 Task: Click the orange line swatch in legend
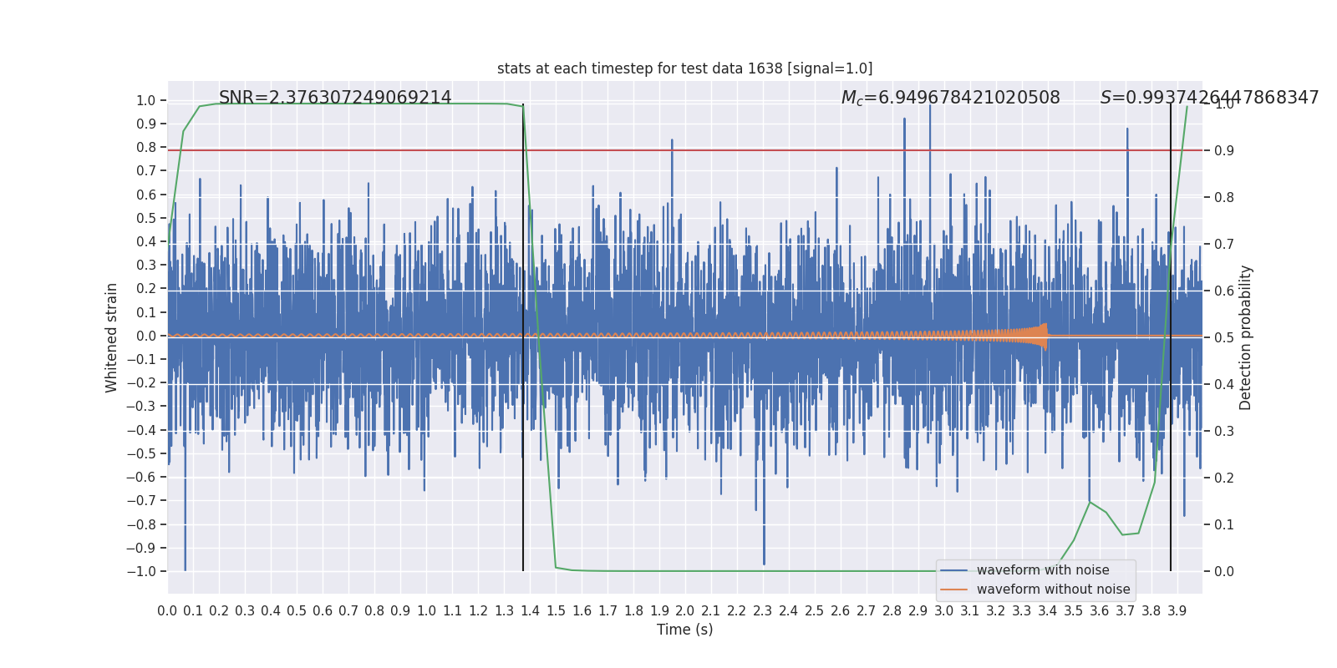tap(953, 590)
